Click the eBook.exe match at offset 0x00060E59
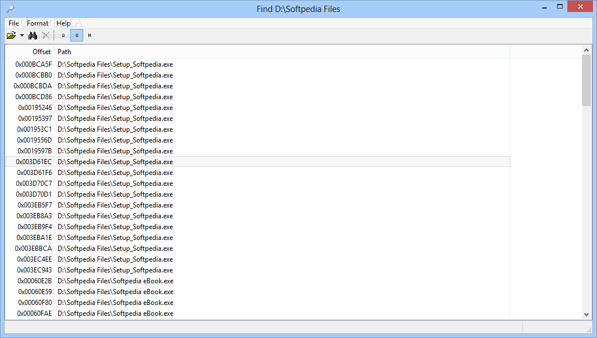The image size is (597, 338). pos(258,292)
